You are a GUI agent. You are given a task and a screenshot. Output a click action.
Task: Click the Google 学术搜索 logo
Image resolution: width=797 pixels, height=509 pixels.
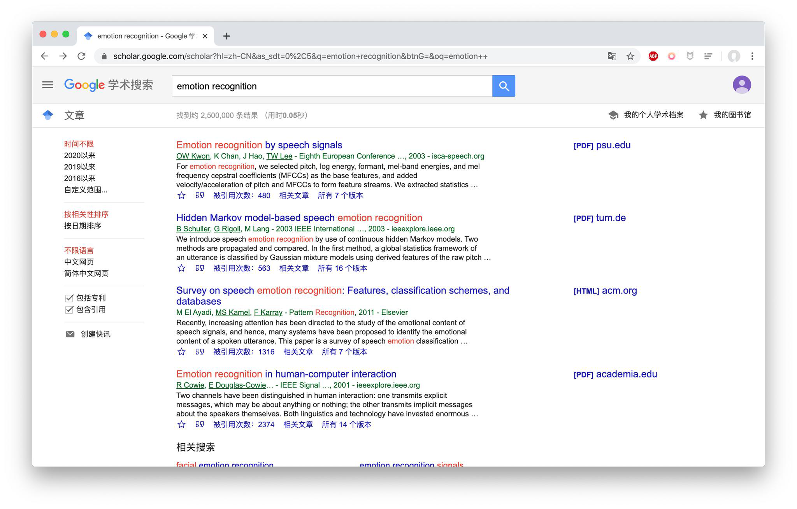click(109, 85)
